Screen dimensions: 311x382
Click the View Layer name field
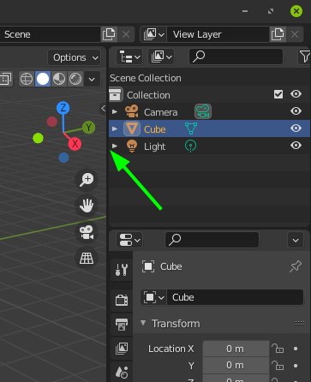tap(218, 34)
